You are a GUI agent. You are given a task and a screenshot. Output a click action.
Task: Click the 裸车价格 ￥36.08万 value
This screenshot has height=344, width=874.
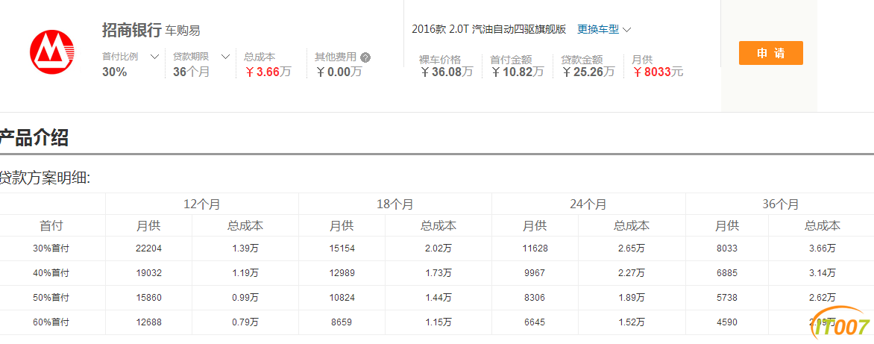pos(446,72)
